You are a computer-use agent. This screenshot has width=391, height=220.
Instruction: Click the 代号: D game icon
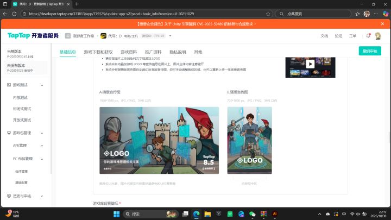(103, 36)
